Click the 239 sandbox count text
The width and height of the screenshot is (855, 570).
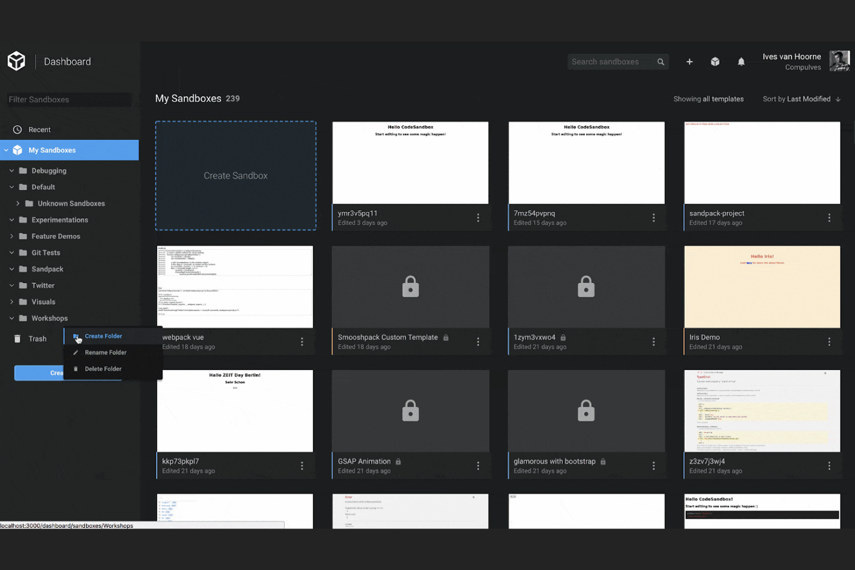point(233,99)
